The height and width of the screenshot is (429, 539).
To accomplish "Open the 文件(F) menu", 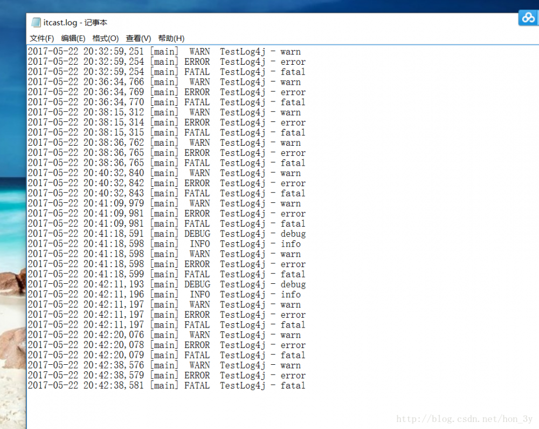I will click(x=42, y=38).
